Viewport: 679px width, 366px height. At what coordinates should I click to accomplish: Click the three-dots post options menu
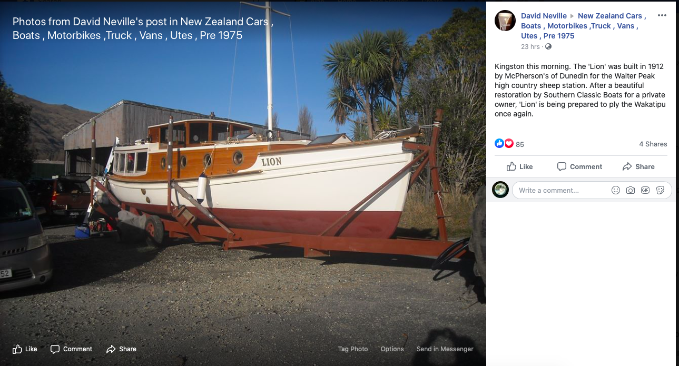pos(662,16)
